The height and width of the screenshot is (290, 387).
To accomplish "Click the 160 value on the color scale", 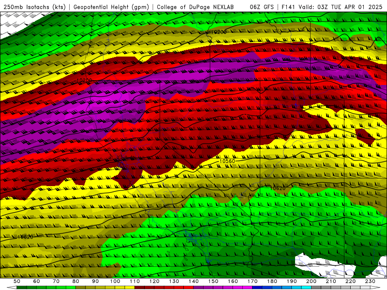I will [x=233, y=281].
